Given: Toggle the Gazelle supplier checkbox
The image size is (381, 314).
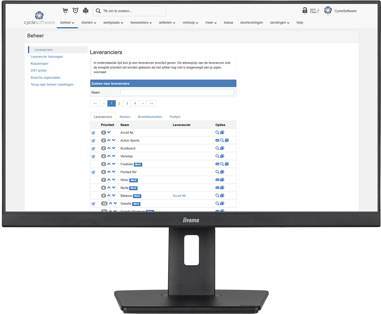Looking at the screenshot, I should tap(93, 204).
